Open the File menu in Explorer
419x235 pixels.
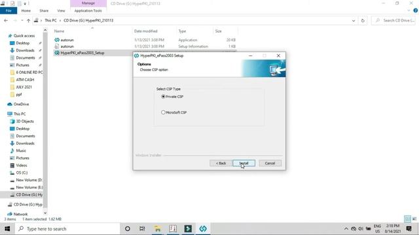pyautogui.click(x=9, y=10)
